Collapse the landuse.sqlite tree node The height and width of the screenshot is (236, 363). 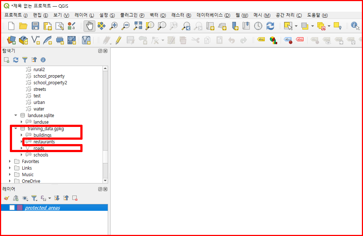coord(16,115)
